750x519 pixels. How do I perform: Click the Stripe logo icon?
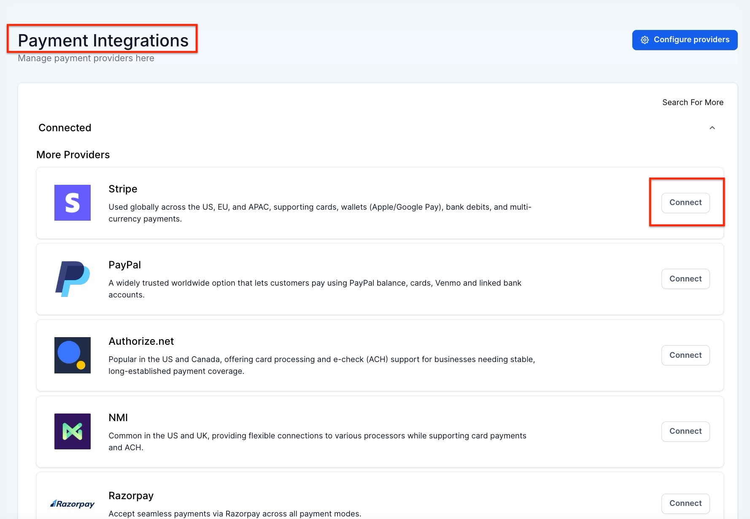[x=73, y=203]
